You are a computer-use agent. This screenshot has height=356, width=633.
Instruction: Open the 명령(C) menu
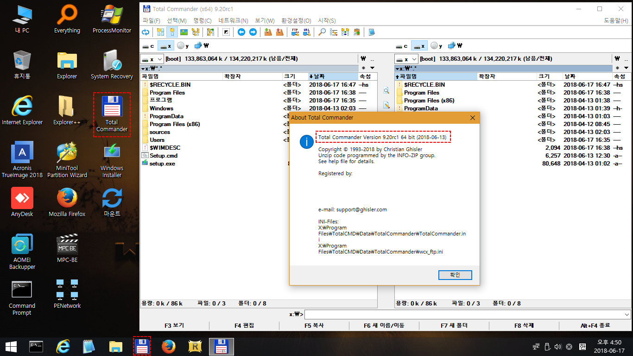pyautogui.click(x=203, y=20)
